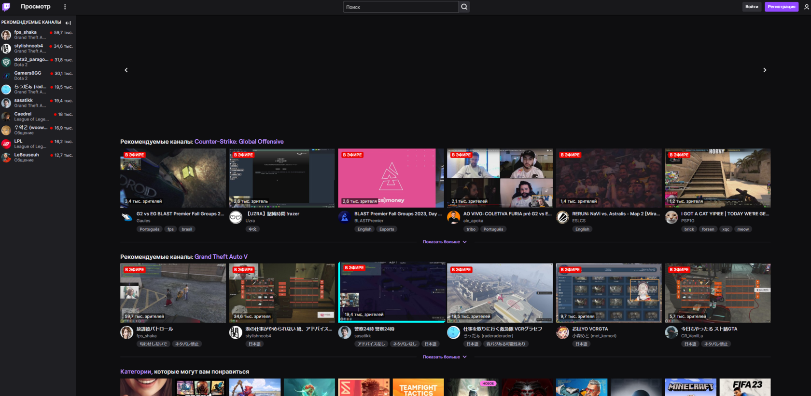
Task: Go to previous carousel slide
Action: 126,70
